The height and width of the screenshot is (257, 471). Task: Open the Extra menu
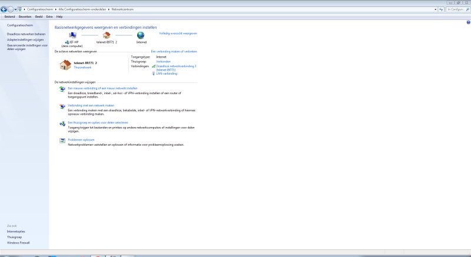(x=49, y=16)
